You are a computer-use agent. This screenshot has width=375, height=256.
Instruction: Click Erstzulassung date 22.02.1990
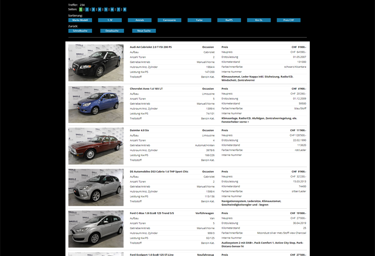point(300,140)
